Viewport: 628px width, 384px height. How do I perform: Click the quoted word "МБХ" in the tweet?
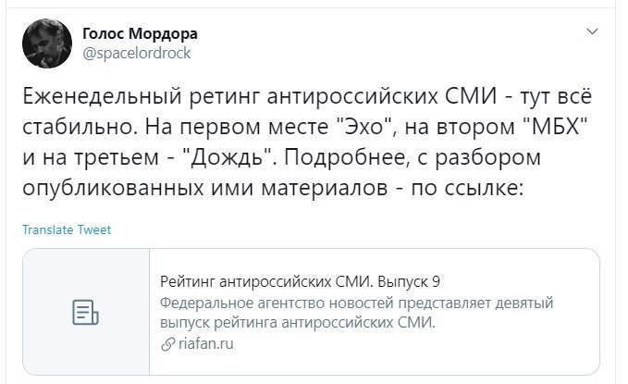pyautogui.click(x=556, y=127)
